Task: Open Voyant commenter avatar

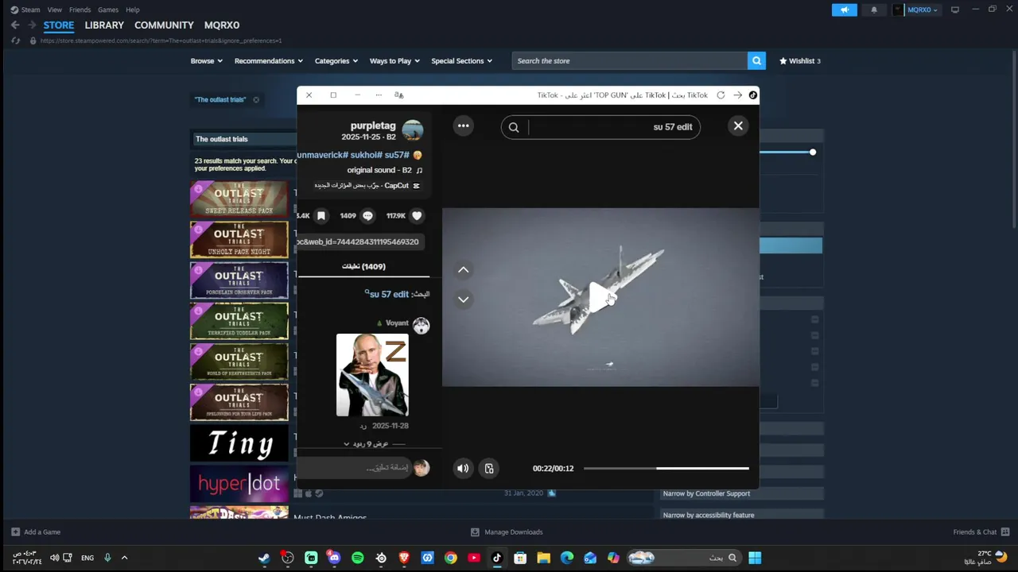Action: (421, 325)
